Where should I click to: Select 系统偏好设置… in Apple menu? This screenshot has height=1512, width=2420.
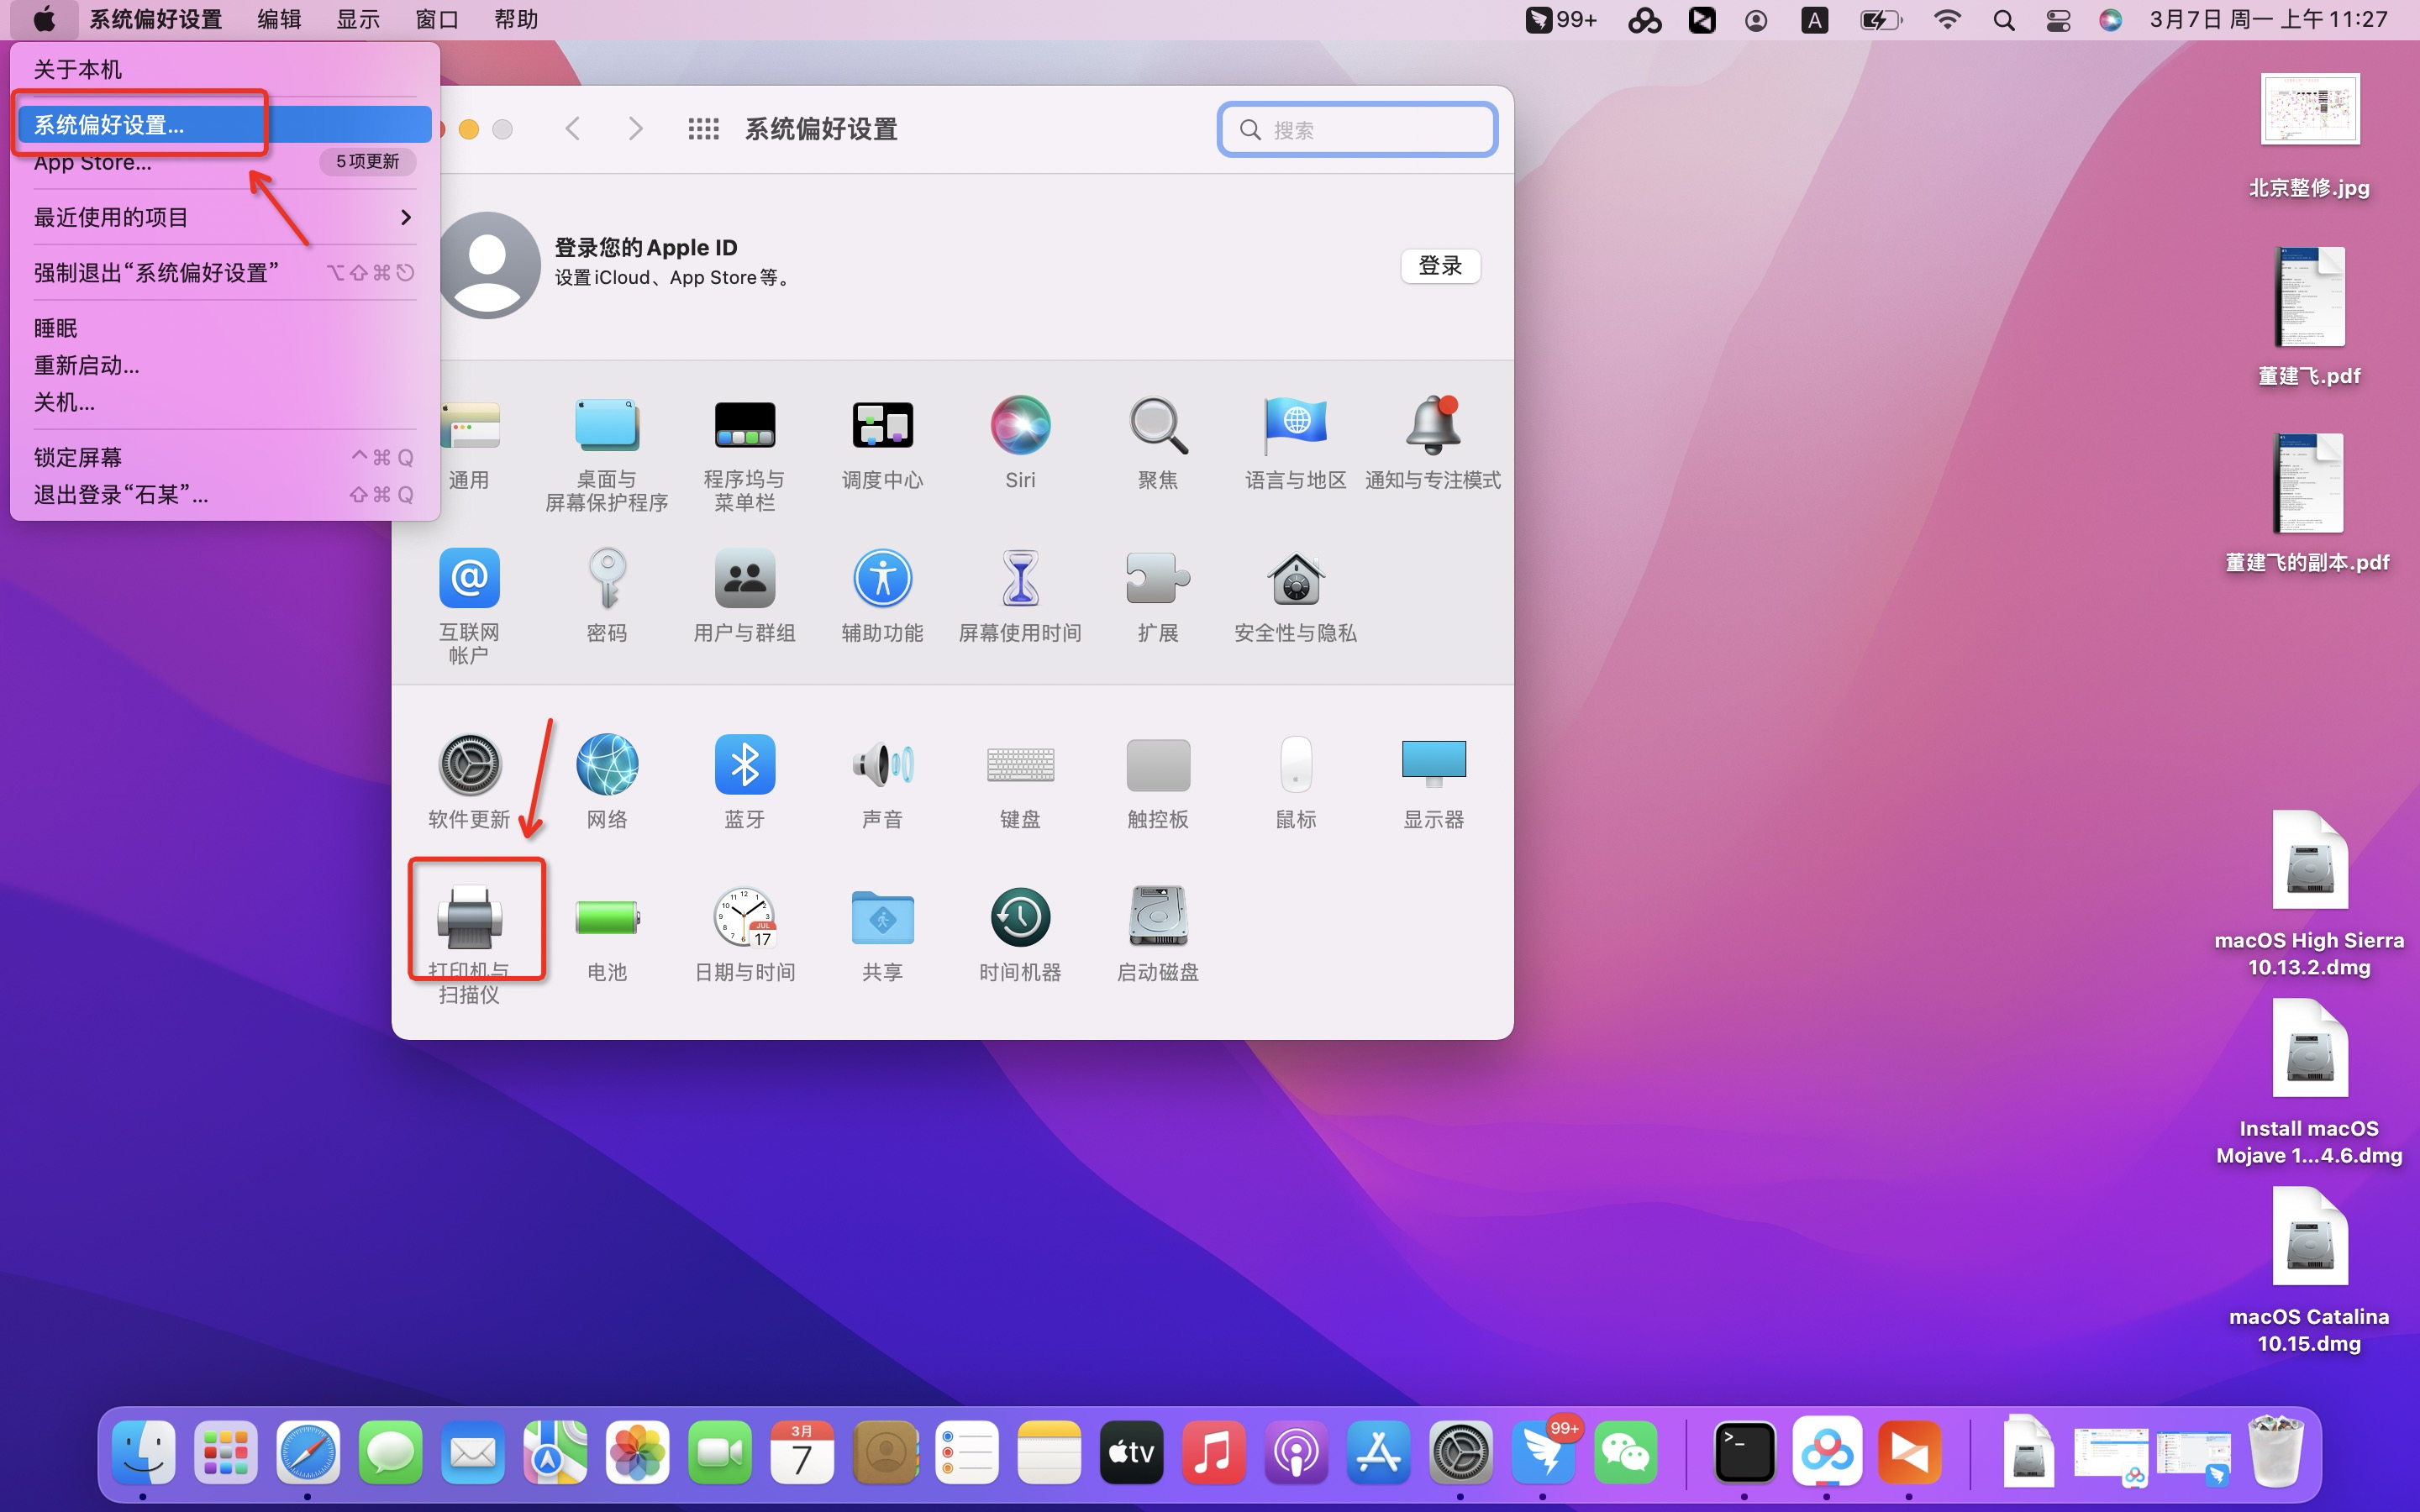pyautogui.click(x=225, y=124)
